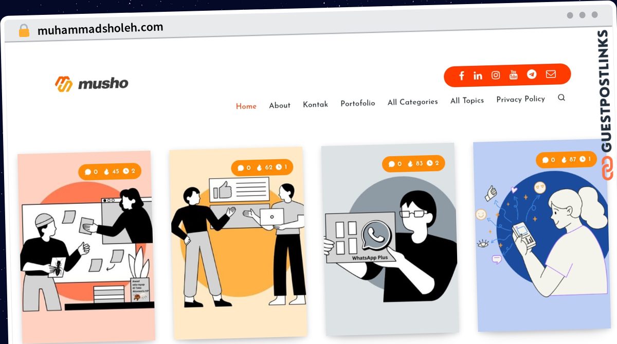Click the stats badge showing 62 views
This screenshot has width=617, height=344.
pyautogui.click(x=262, y=167)
